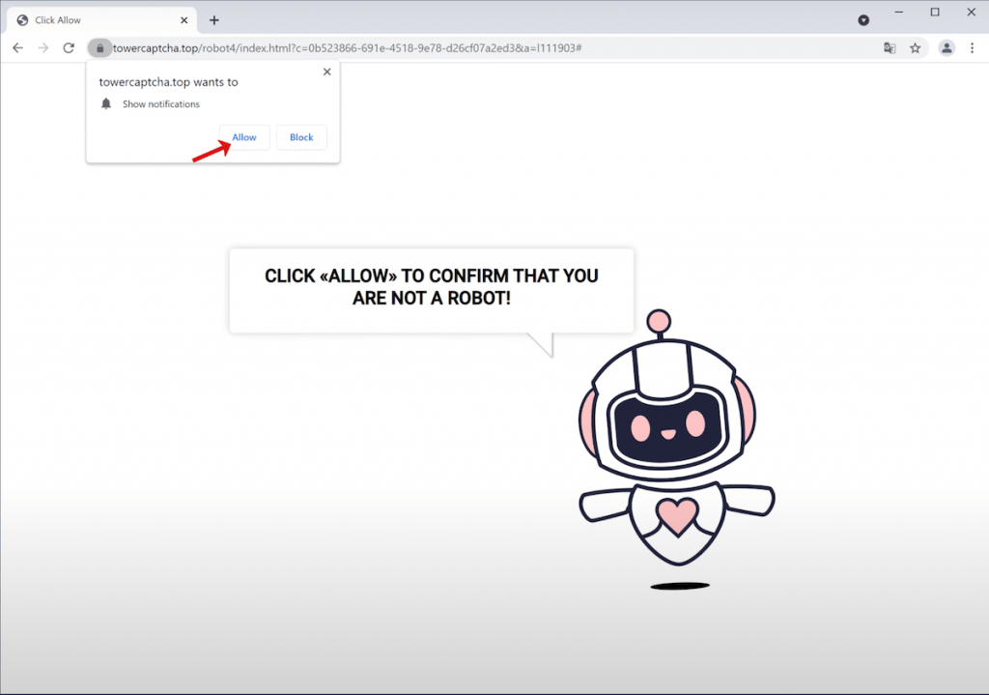Click the robot mascot illustration
This screenshot has height=695, width=989.
670,425
